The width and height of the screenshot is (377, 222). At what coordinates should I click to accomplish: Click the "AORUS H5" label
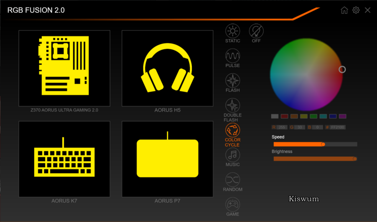point(167,110)
